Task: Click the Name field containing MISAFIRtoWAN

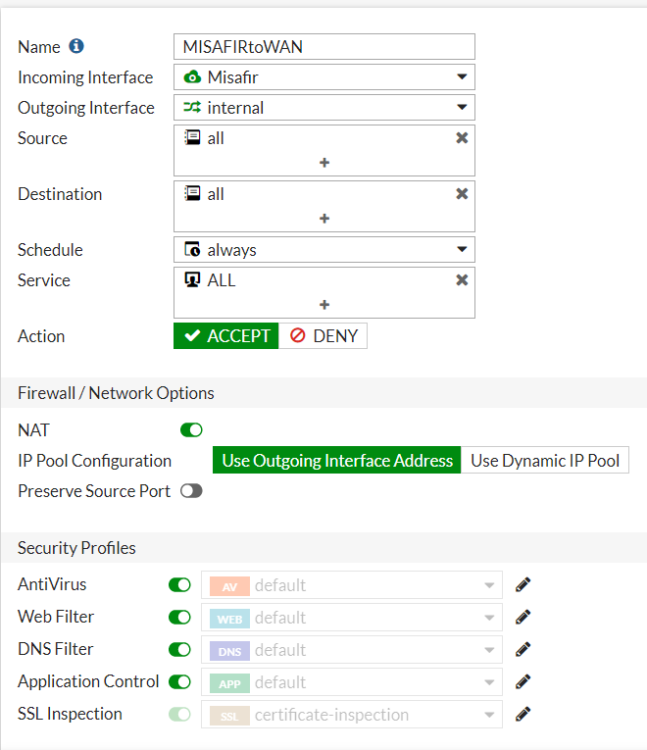Action: tap(324, 46)
